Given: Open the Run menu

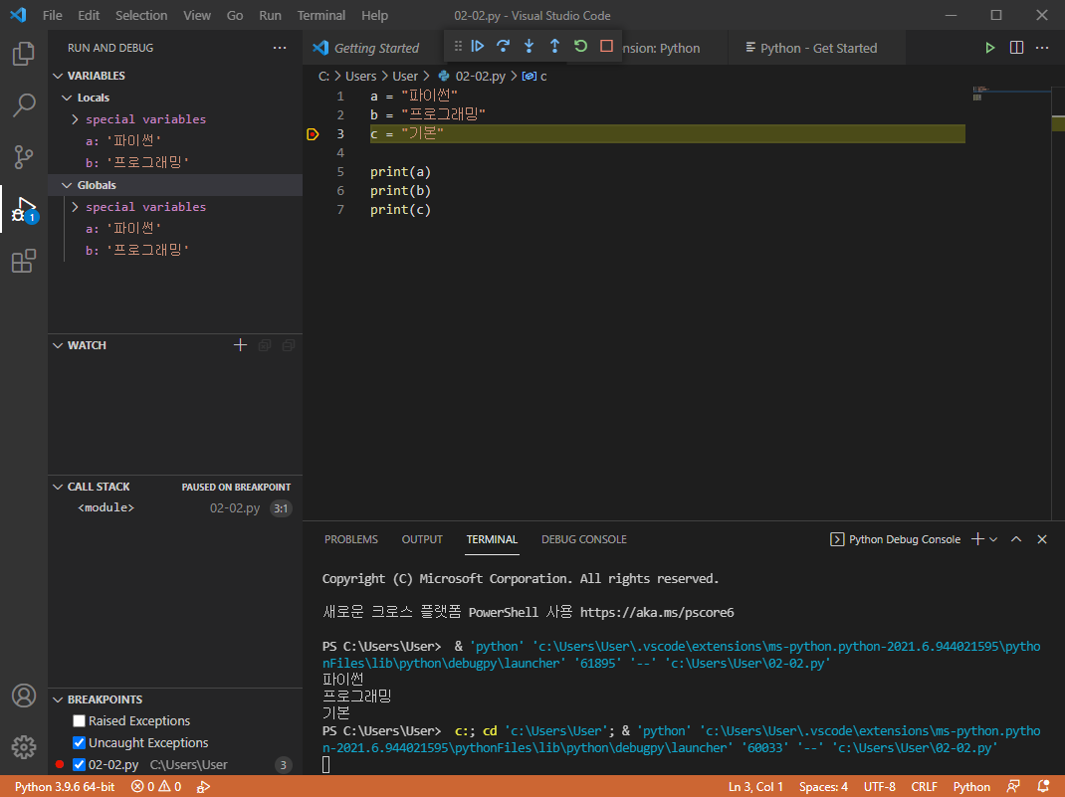Looking at the screenshot, I should pos(270,15).
